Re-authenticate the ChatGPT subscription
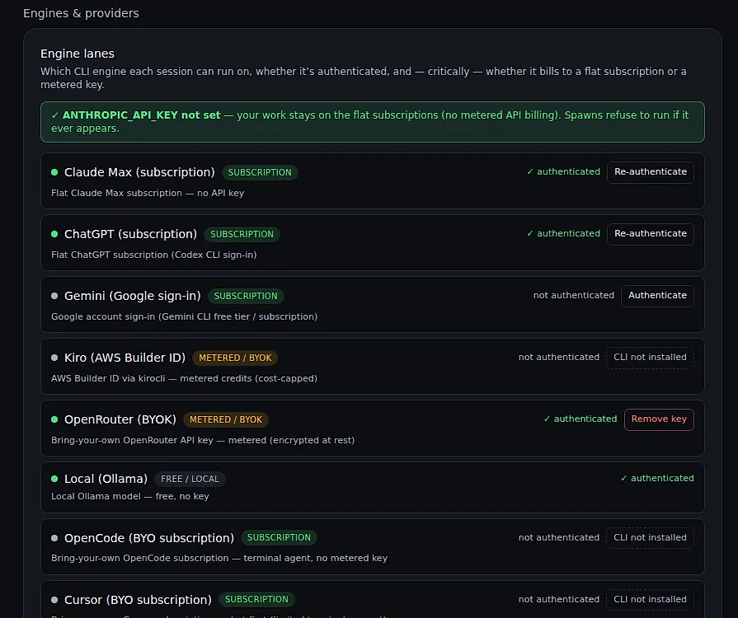The height and width of the screenshot is (618, 738). point(650,234)
